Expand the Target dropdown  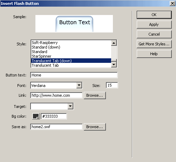[x=70, y=106]
